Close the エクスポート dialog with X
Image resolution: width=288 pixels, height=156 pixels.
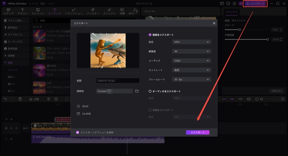point(214,23)
